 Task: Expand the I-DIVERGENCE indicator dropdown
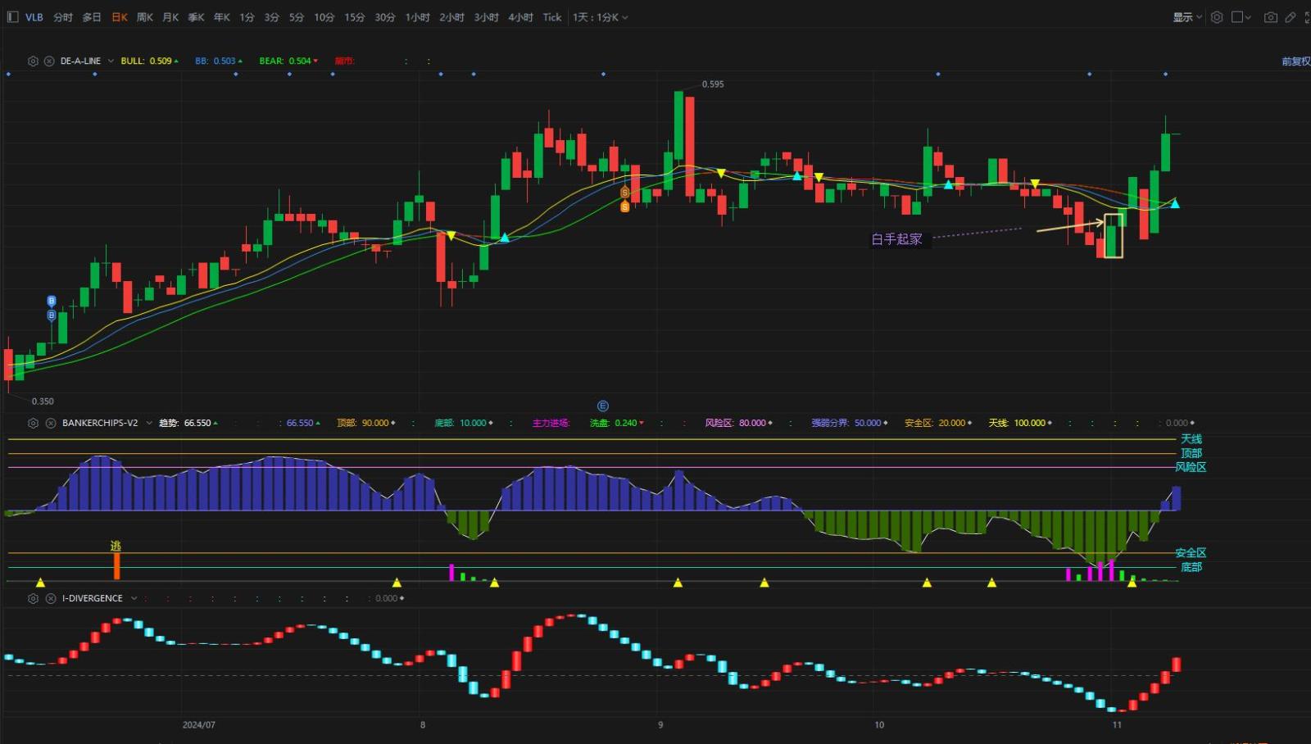134,598
